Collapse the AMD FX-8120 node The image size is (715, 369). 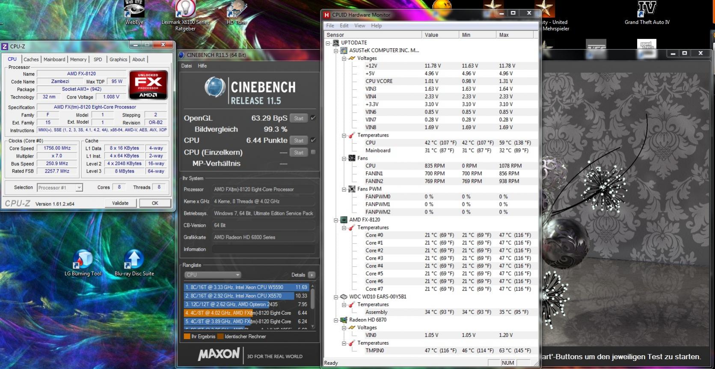pyautogui.click(x=336, y=220)
